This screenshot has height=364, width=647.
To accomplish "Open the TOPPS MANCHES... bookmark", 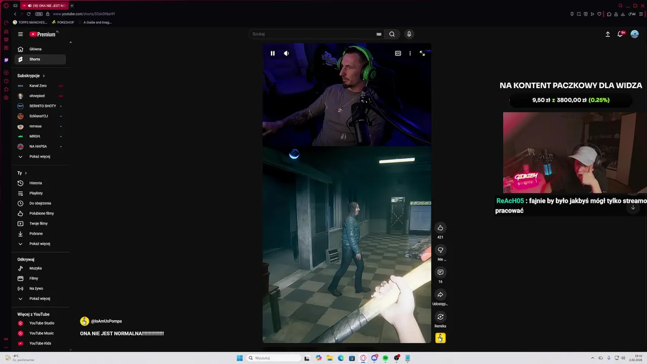I will (30, 22).
